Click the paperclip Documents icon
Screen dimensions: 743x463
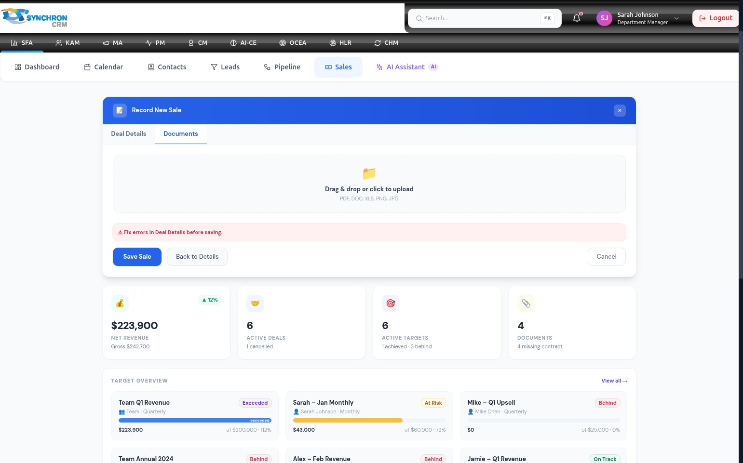click(526, 304)
